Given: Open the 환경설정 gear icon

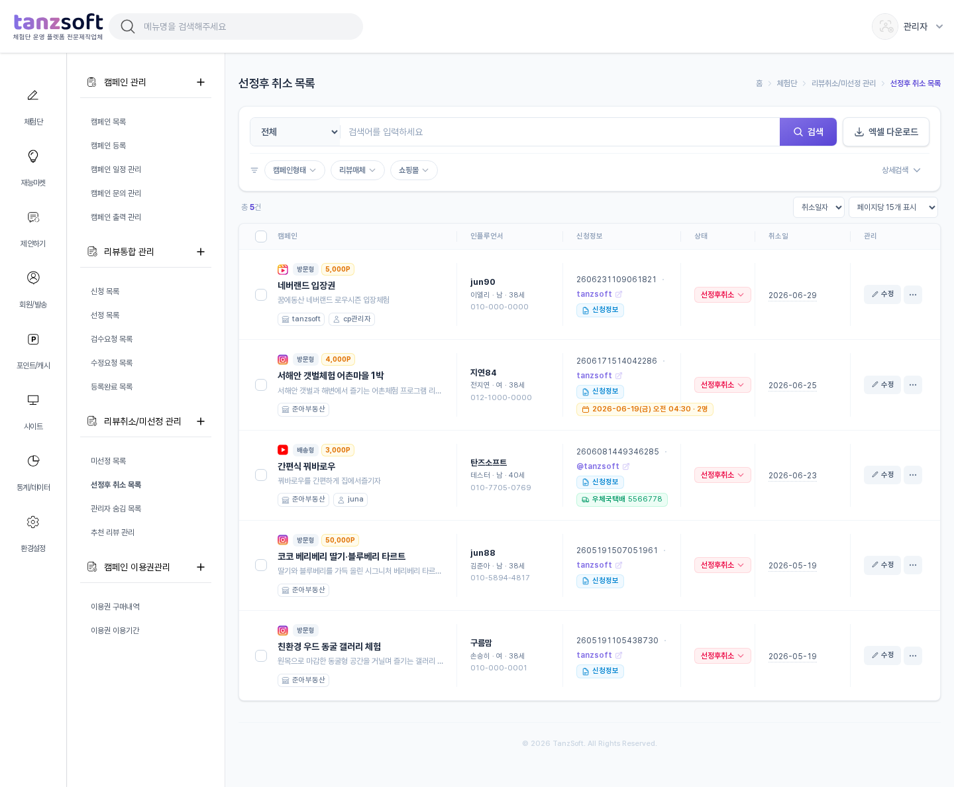Looking at the screenshot, I should point(33,522).
